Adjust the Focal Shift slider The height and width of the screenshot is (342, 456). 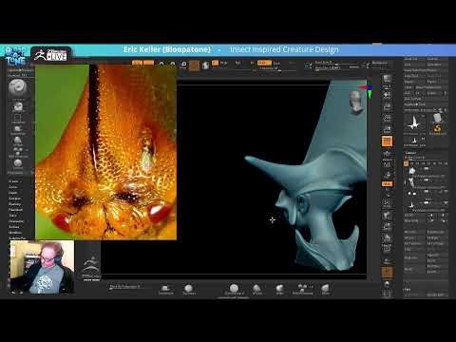tap(337, 63)
